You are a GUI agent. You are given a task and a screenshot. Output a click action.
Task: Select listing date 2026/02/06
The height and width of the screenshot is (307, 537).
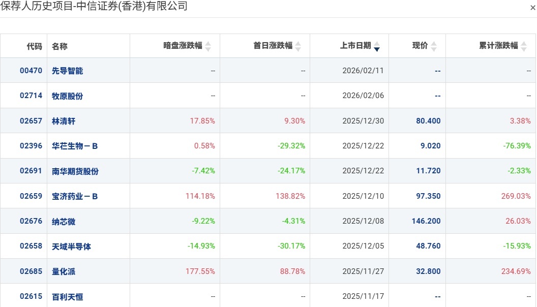click(363, 96)
